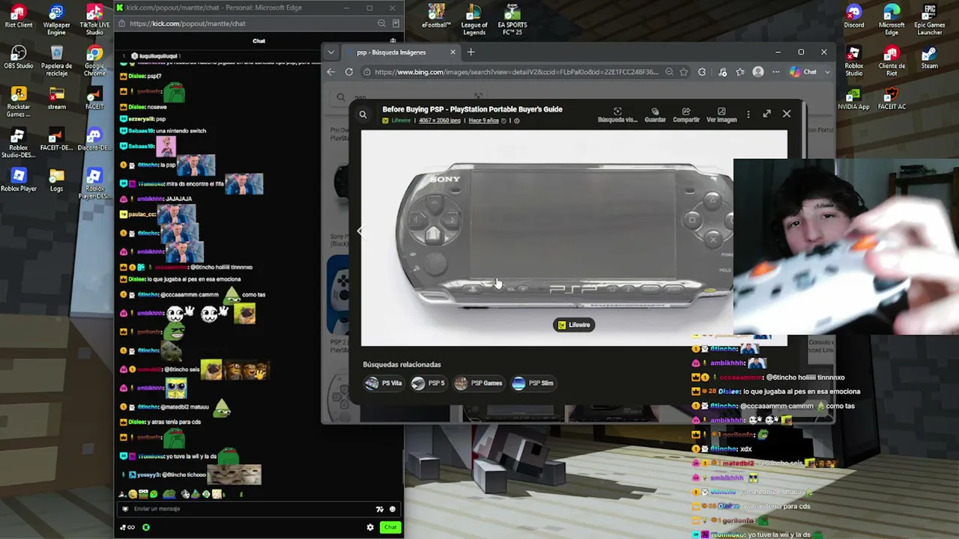Open TikTok LIVE Studio desktop icon
The image size is (959, 539).
tap(94, 20)
